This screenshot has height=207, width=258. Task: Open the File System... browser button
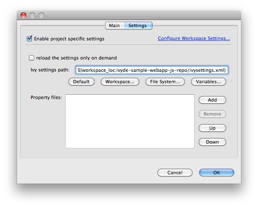point(165,82)
